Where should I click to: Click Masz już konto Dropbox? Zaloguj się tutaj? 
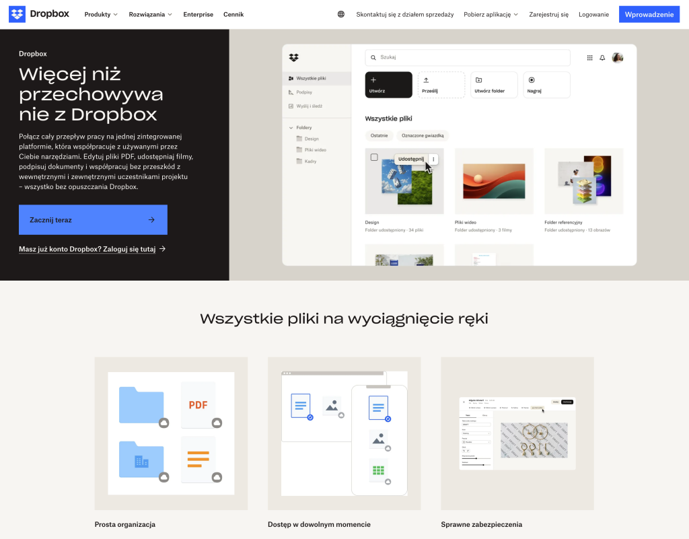(92, 249)
